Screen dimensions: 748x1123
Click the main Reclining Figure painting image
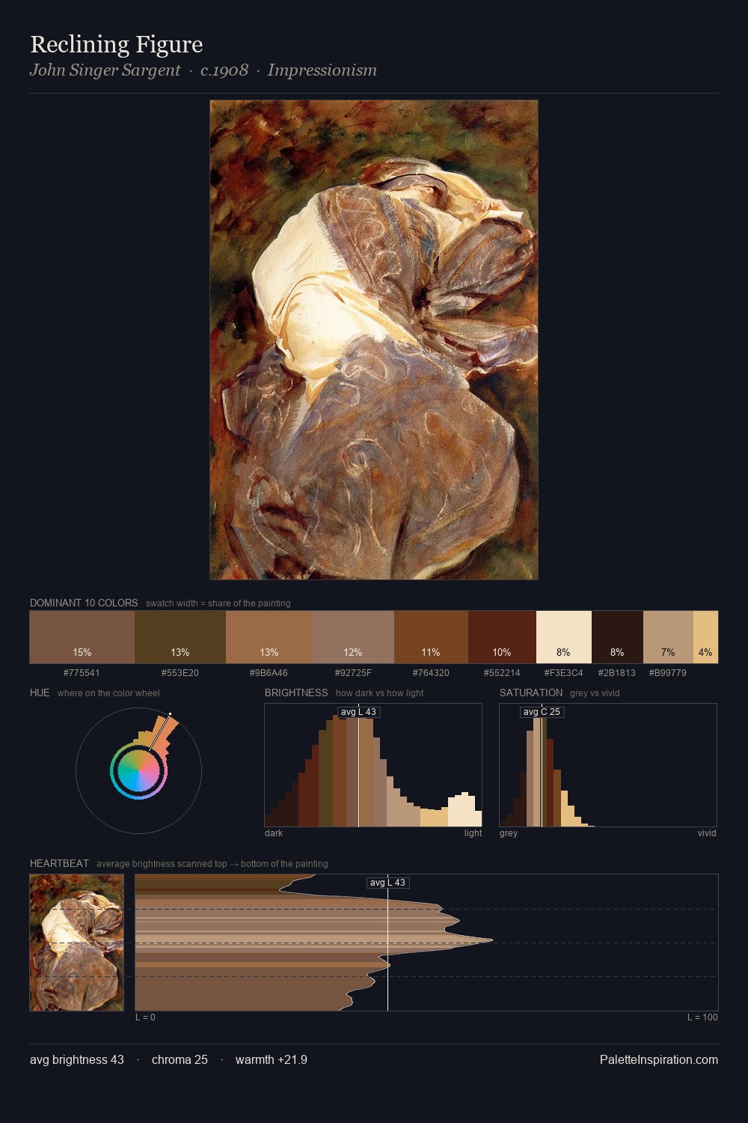point(374,340)
